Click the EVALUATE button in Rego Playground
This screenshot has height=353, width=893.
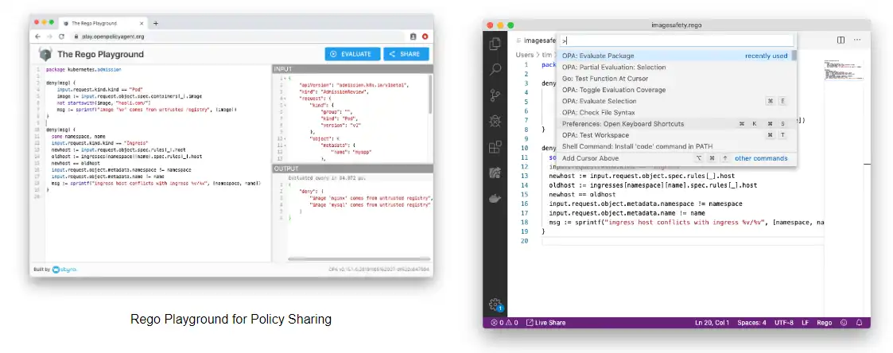[352, 54]
